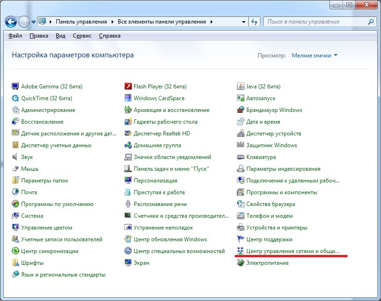Screen dimensions: 381x301
Task: Expand the arrow before Панель управления breadcrumb
Action: coord(51,22)
